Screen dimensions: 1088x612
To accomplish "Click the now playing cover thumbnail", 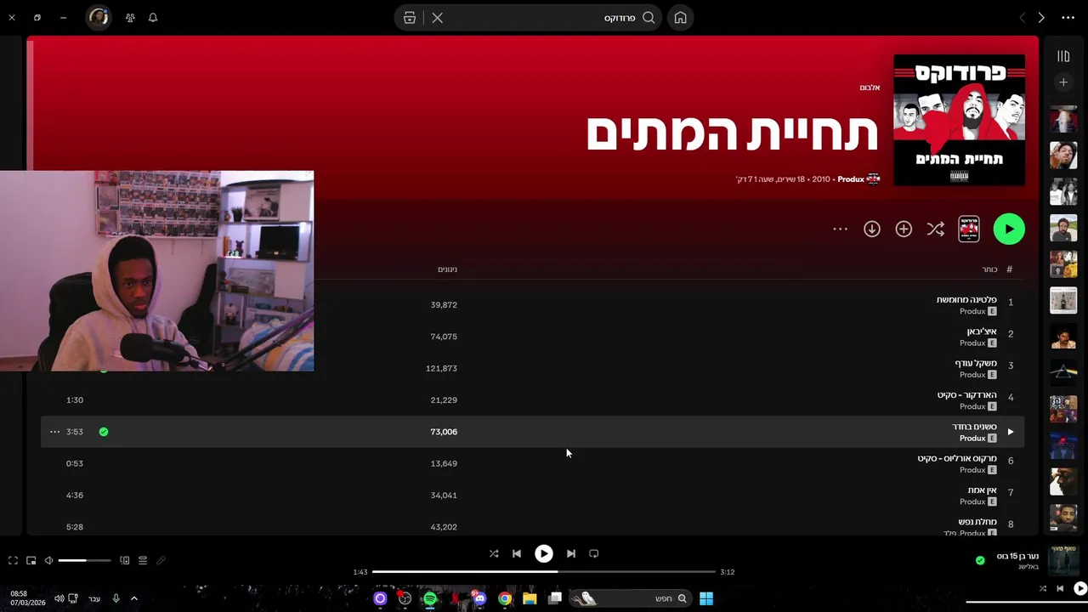I will click(x=1063, y=560).
